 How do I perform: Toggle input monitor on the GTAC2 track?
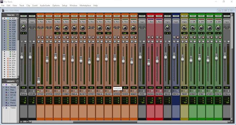coord(217,37)
